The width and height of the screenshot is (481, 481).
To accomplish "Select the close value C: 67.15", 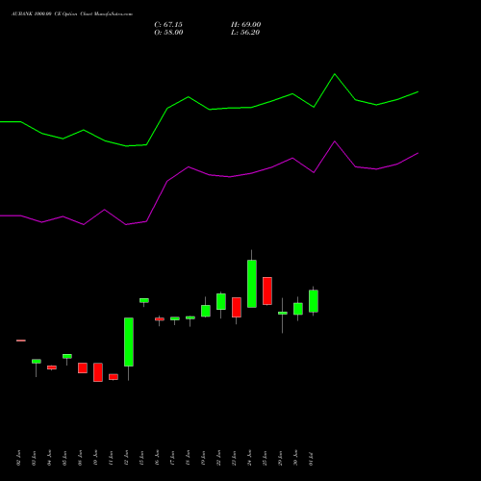I will 168,25.
